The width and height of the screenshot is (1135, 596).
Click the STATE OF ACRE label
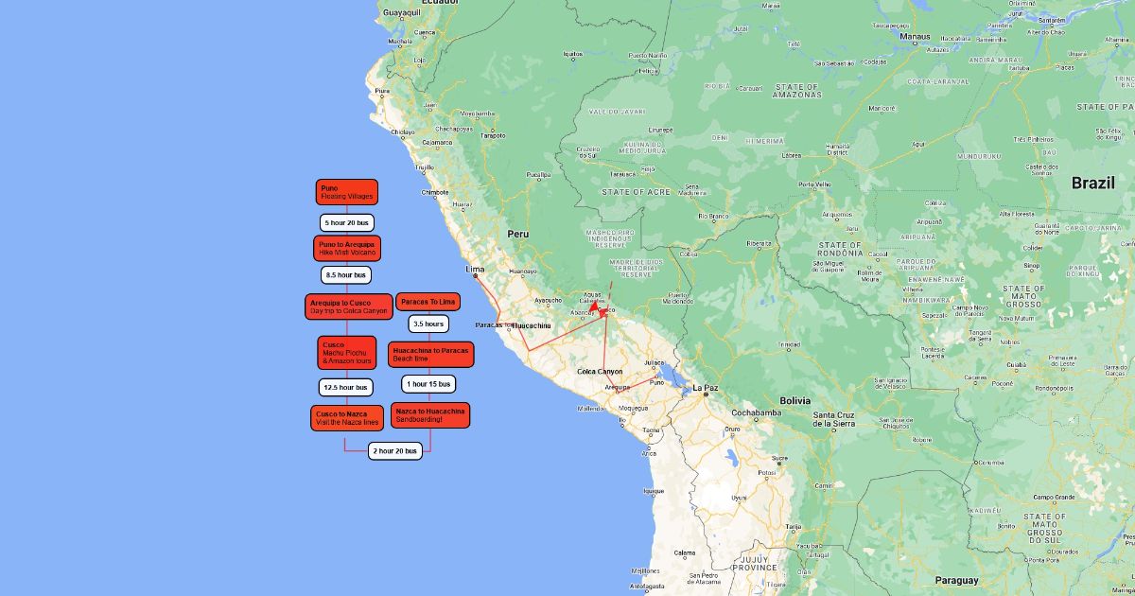635,192
